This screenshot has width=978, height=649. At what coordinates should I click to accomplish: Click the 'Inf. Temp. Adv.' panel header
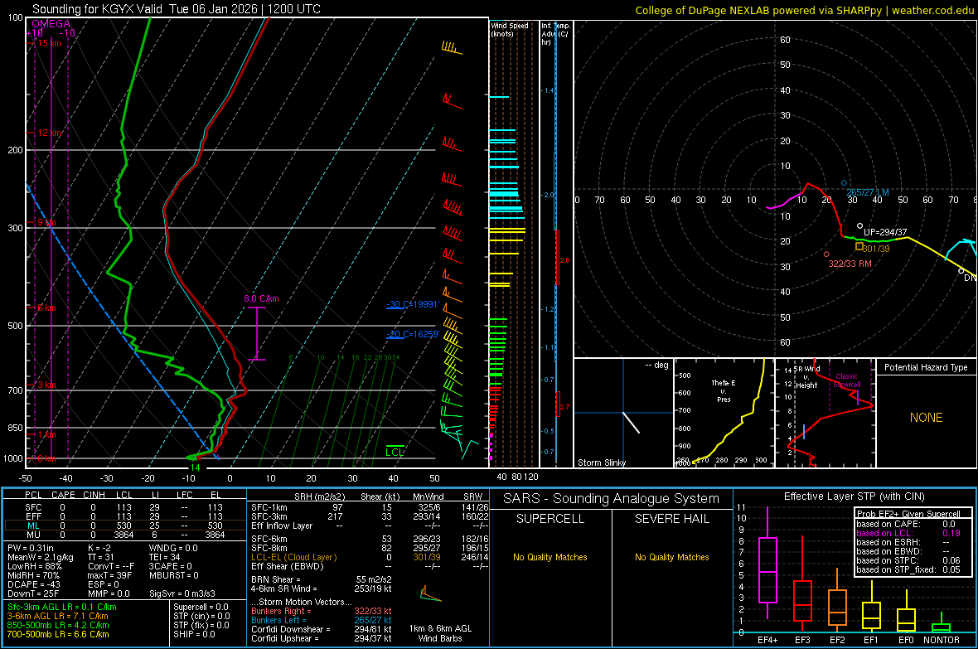click(x=555, y=33)
